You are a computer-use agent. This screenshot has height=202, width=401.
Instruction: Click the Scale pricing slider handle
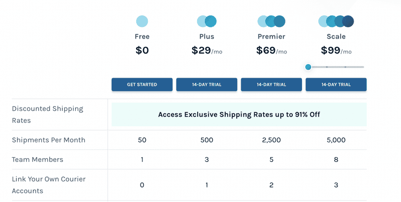coord(308,67)
